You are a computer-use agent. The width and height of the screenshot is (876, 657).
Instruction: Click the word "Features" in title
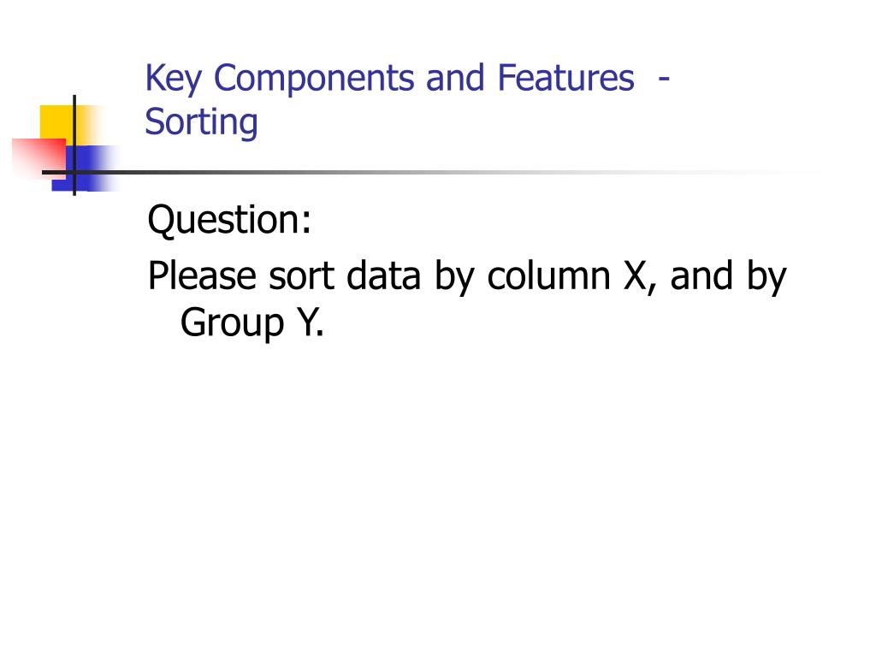pyautogui.click(x=565, y=77)
